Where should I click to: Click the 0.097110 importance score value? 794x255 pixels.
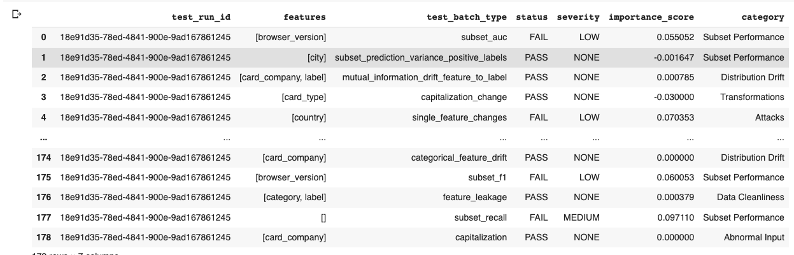coord(676,217)
